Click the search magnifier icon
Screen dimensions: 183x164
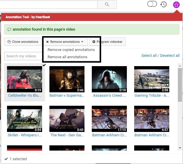pos(107,4)
